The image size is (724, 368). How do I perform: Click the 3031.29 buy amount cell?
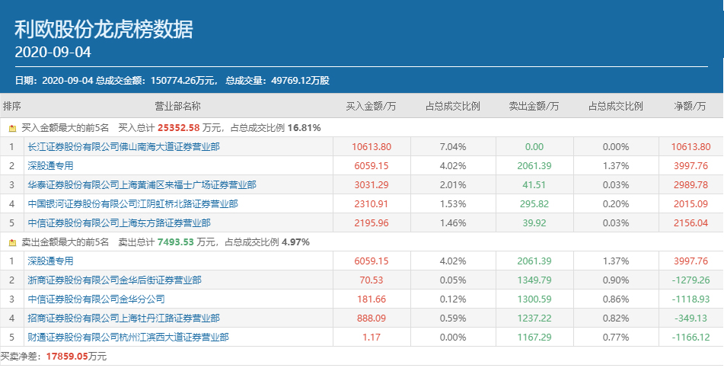(x=372, y=185)
